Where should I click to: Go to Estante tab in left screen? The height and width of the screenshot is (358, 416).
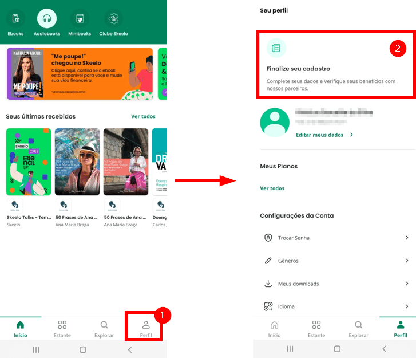coord(62,329)
